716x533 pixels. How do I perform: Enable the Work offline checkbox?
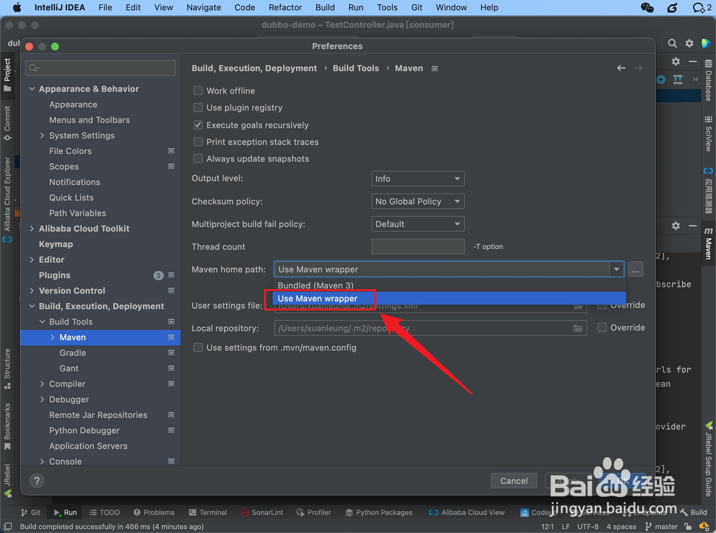[x=198, y=91]
